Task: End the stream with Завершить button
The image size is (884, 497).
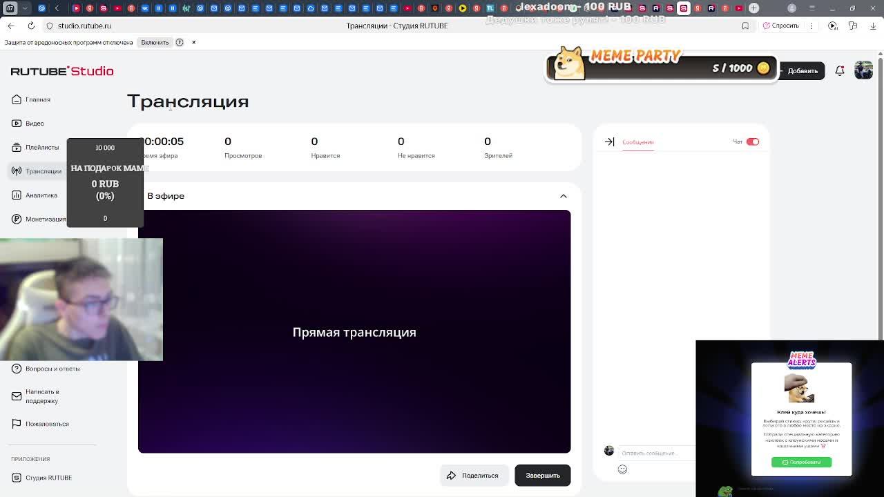Action: coord(543,475)
